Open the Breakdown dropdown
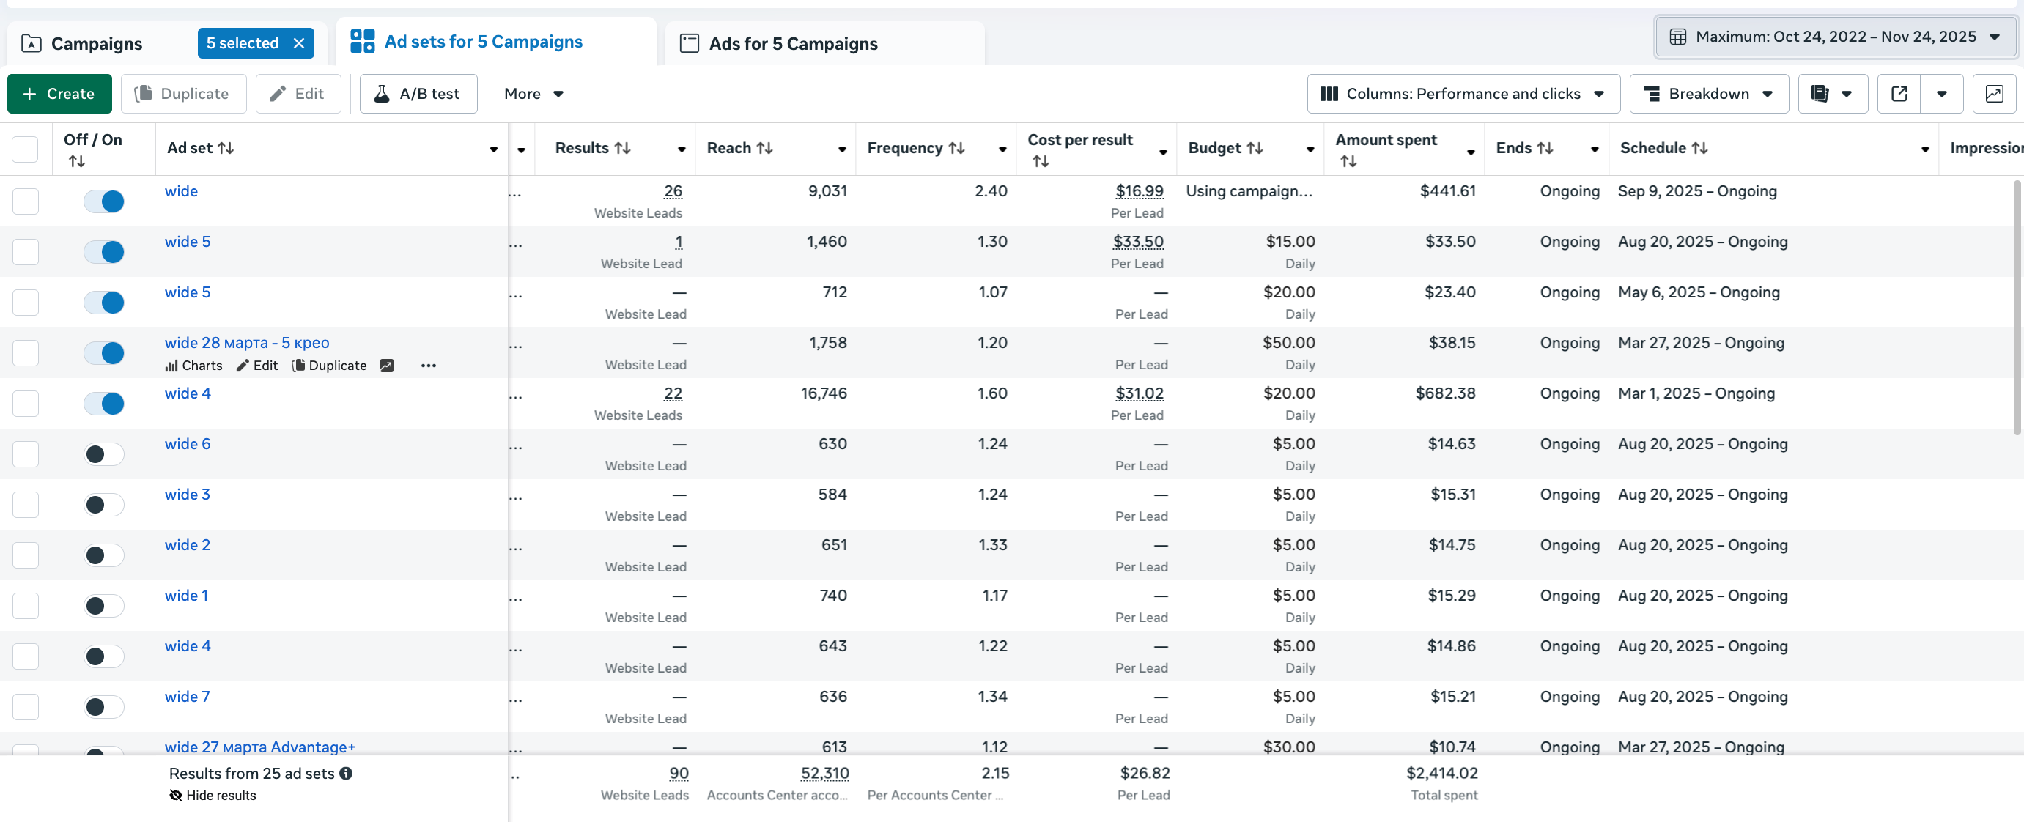 pos(1709,94)
